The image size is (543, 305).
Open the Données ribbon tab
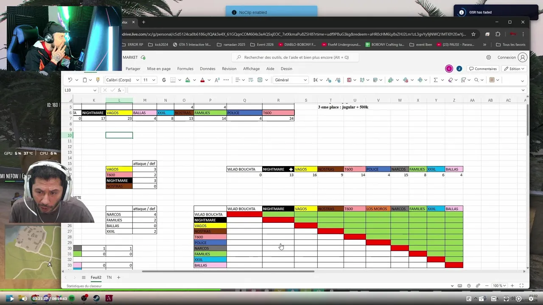click(x=207, y=69)
